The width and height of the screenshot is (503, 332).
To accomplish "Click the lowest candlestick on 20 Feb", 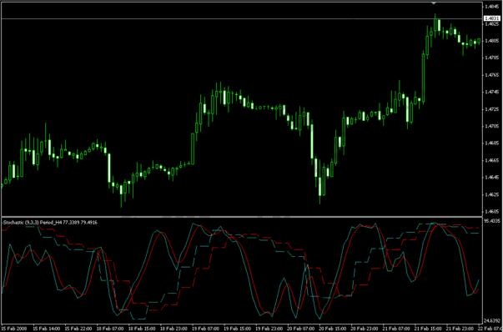I will coord(319,188).
